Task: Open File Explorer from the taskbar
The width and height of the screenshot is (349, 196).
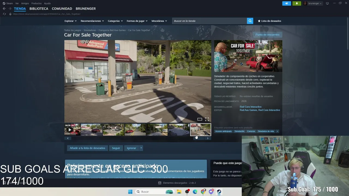Action: coord(179,192)
